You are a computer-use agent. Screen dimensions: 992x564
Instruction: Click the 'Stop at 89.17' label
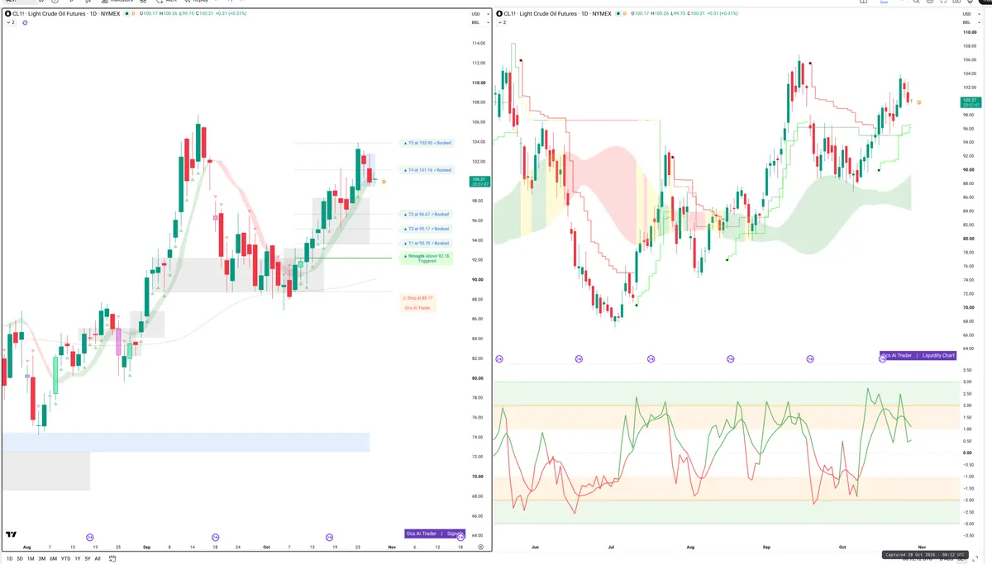click(417, 298)
